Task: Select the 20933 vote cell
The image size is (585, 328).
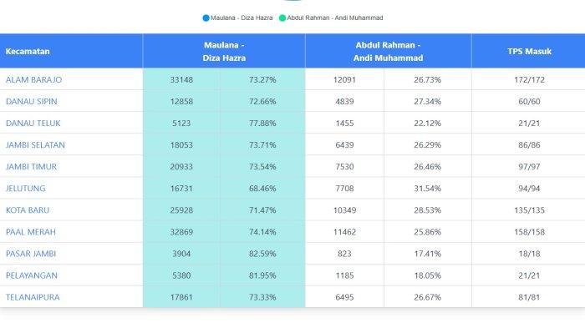Action: click(x=181, y=167)
